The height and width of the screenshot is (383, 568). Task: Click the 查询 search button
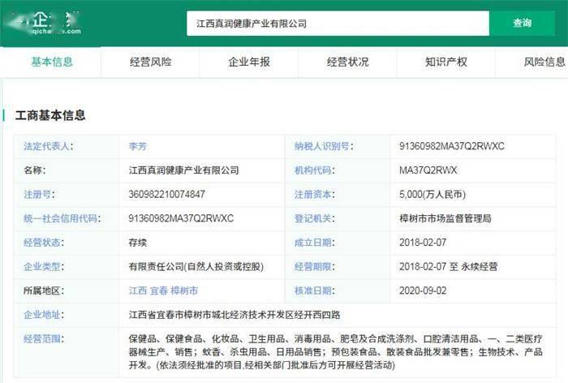tap(522, 24)
